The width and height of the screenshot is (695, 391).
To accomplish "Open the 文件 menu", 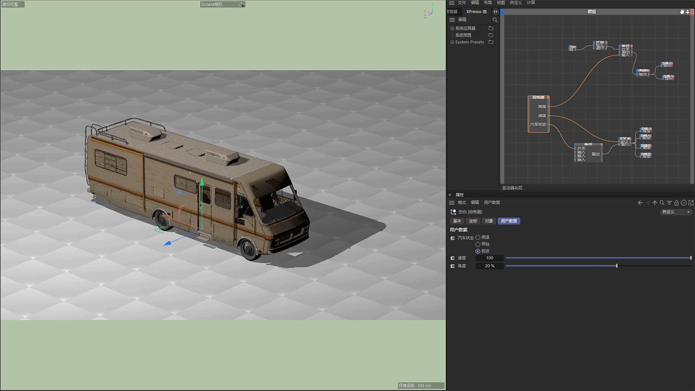I will tap(462, 3).
